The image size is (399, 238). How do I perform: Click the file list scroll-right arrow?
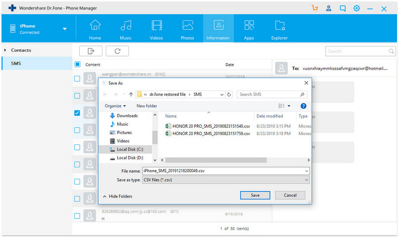(309, 160)
